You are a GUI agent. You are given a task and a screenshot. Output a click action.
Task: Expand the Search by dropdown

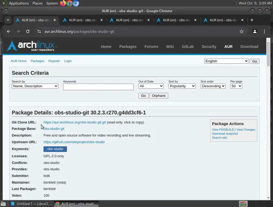[35, 86]
